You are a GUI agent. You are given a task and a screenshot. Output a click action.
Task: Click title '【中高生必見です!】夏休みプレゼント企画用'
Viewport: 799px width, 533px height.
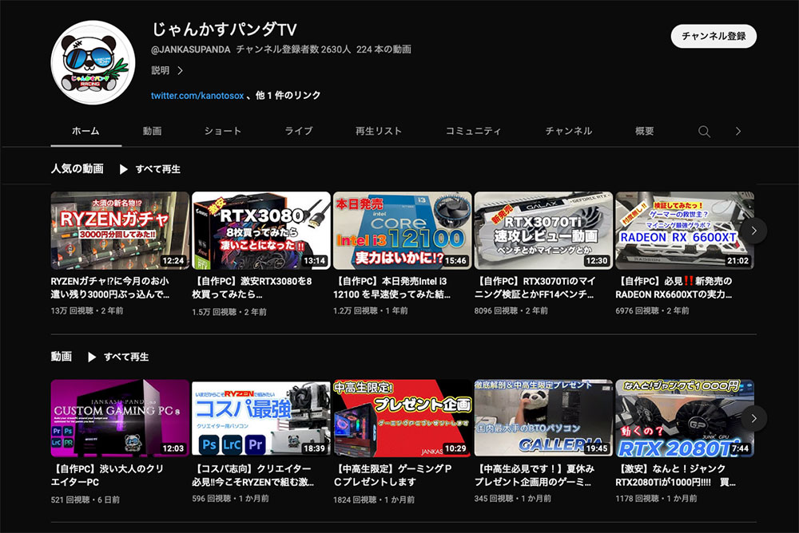tap(535, 476)
